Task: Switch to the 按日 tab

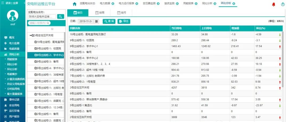Action: click(78, 13)
